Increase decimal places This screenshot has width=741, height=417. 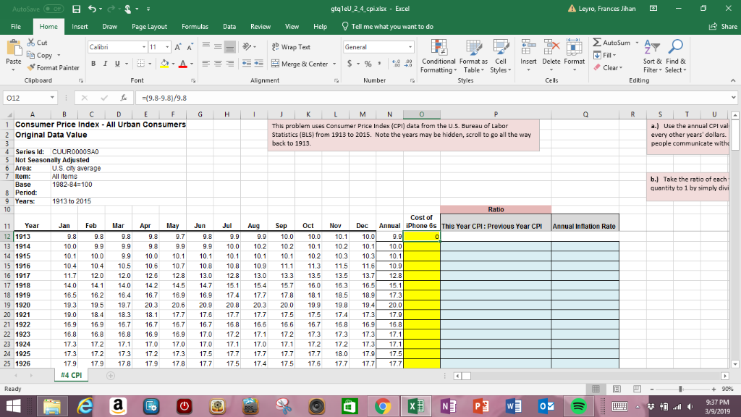pos(396,64)
